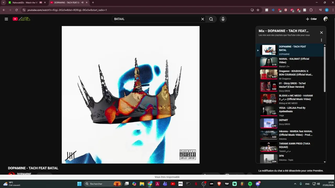Open the DOPAMINE channel name link
The width and height of the screenshot is (335, 188).
tap(24, 174)
